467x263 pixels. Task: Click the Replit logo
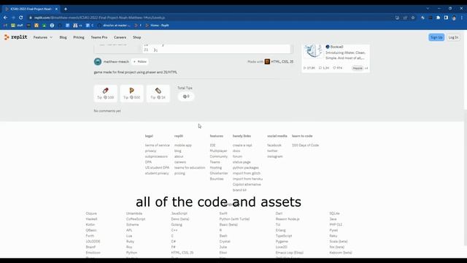15,37
